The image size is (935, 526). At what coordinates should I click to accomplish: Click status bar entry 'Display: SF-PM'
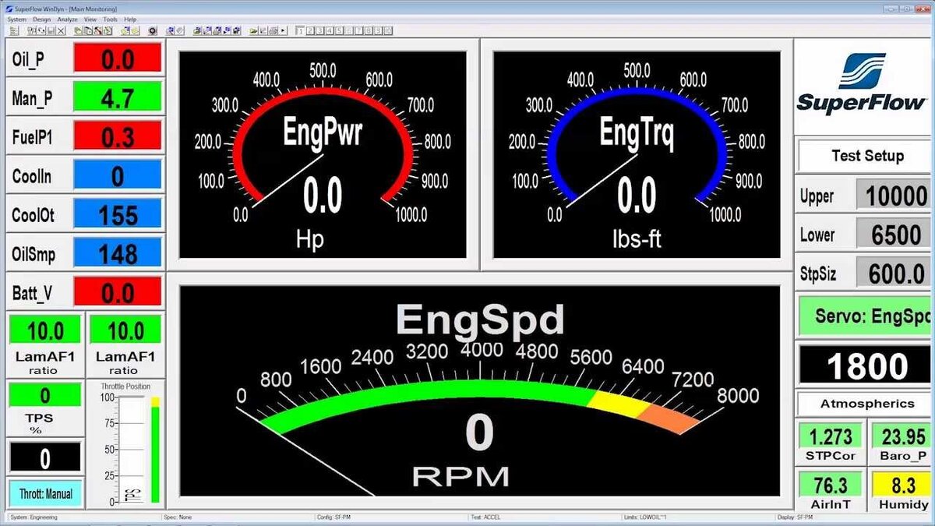point(796,517)
